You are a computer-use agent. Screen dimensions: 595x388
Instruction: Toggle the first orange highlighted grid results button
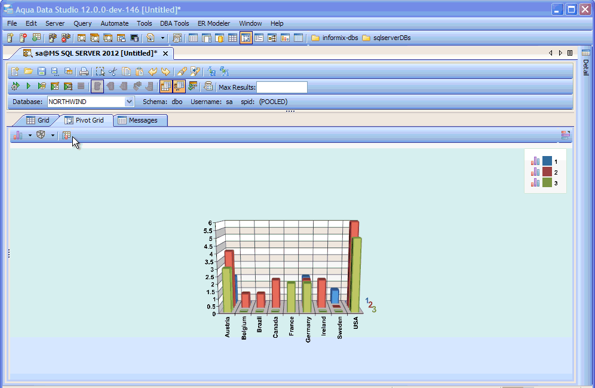(166, 87)
